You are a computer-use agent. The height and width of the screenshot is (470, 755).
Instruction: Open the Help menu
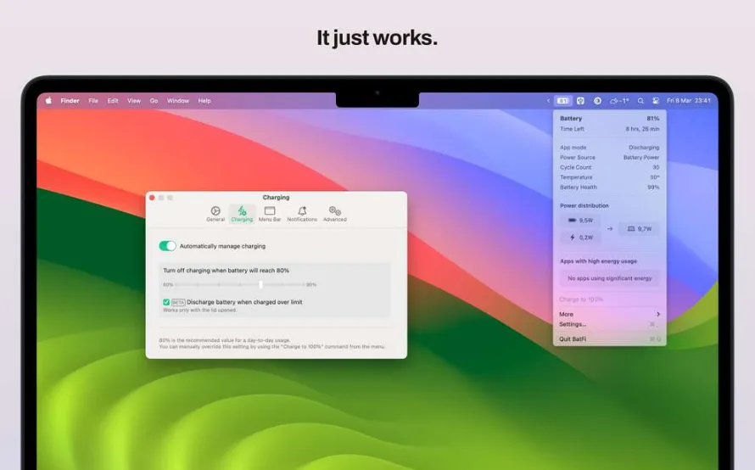pyautogui.click(x=204, y=101)
